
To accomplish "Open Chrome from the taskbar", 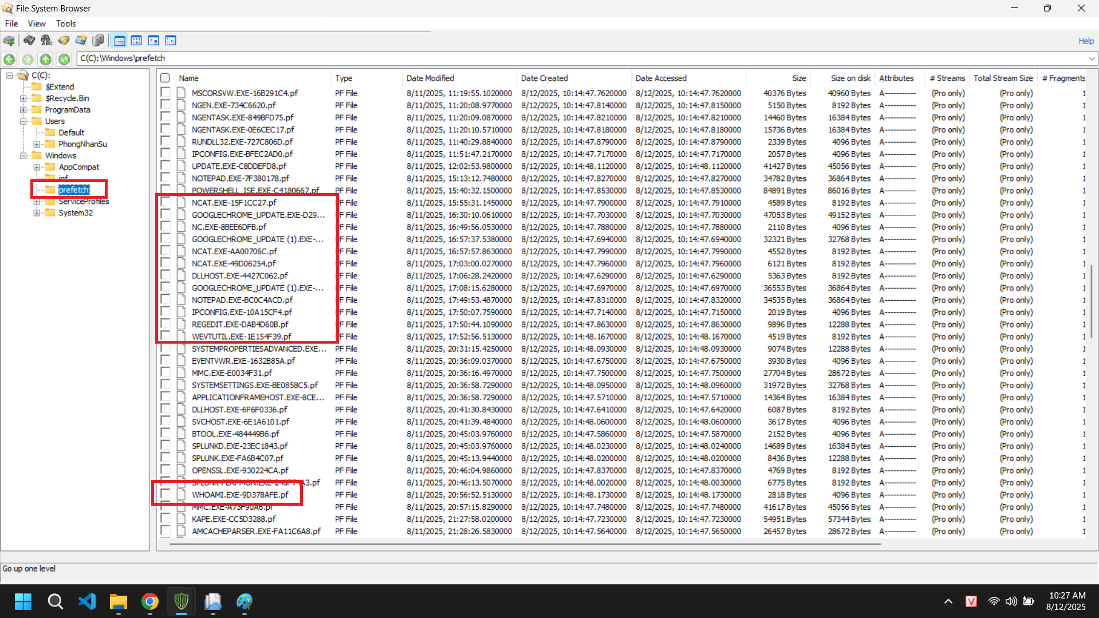I will click(150, 601).
